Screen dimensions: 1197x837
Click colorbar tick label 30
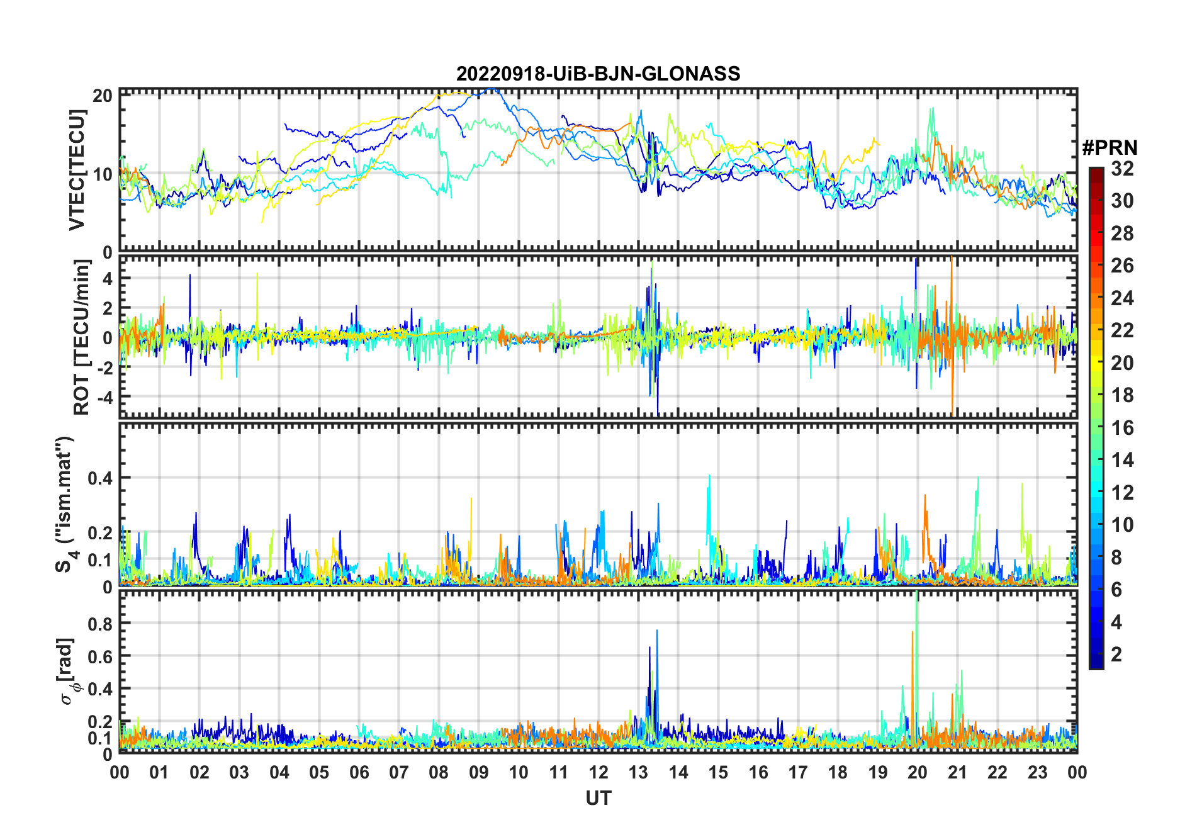(1123, 201)
